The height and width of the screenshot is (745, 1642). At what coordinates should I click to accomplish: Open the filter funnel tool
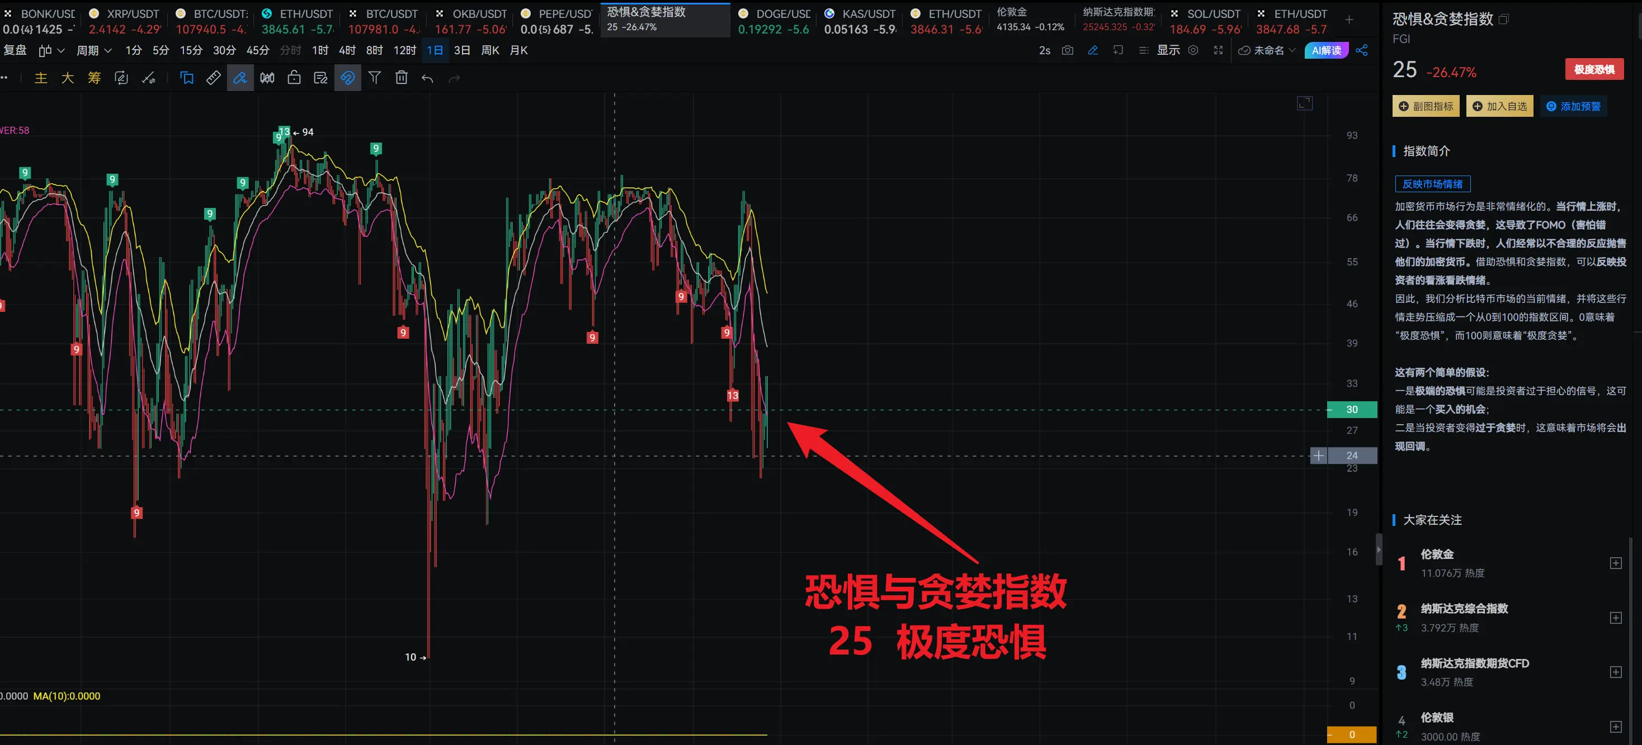375,78
